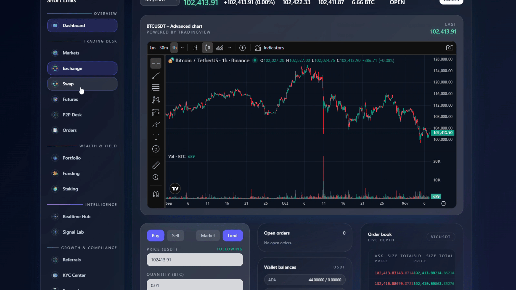Screen dimensions: 516x290
Task: Select the crosshair cursor tool
Action: [x=156, y=63]
